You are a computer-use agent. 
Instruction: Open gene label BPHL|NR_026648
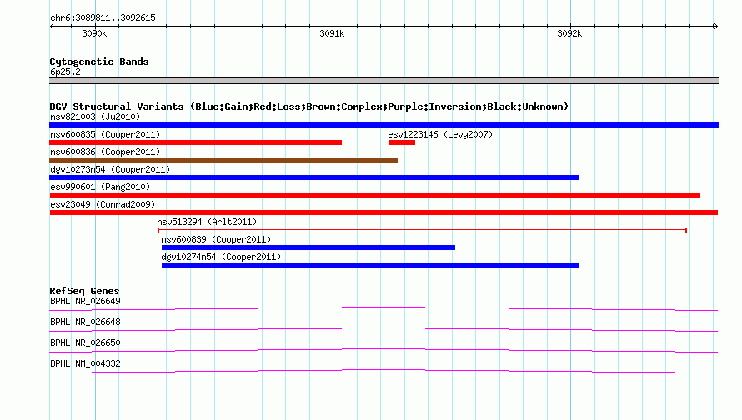tap(85, 322)
